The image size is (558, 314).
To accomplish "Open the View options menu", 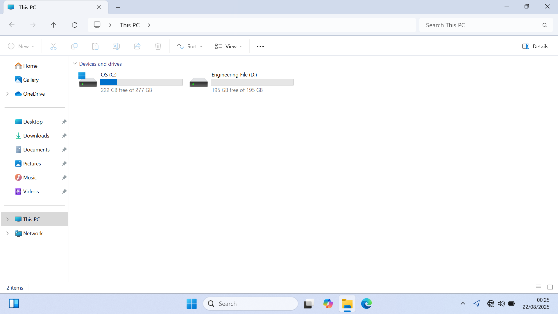I will click(x=228, y=46).
